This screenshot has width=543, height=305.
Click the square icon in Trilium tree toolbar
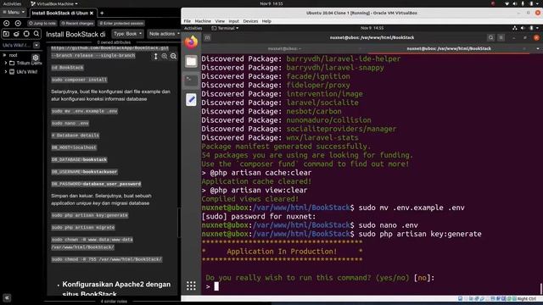(26, 34)
